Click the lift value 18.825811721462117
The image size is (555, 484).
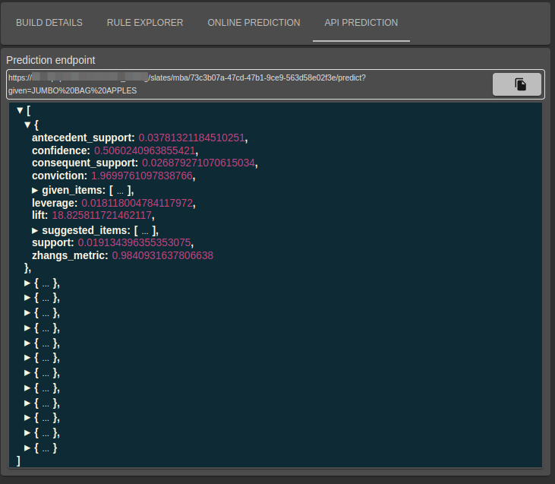(x=102, y=215)
